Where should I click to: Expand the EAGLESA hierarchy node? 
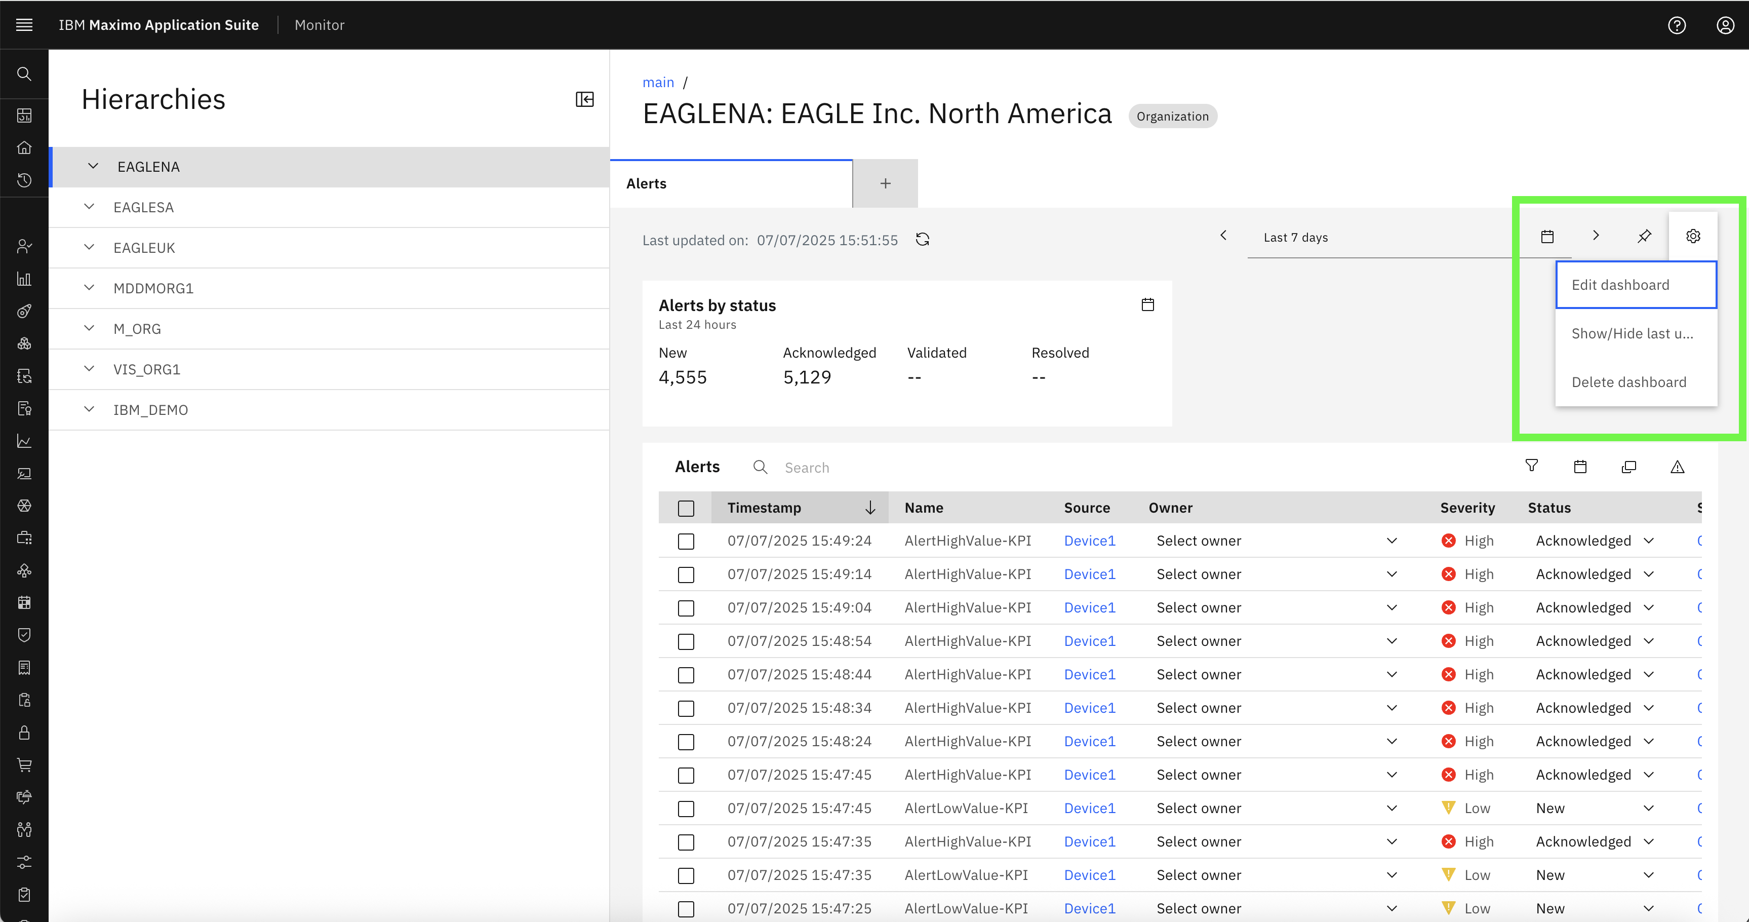(x=89, y=207)
